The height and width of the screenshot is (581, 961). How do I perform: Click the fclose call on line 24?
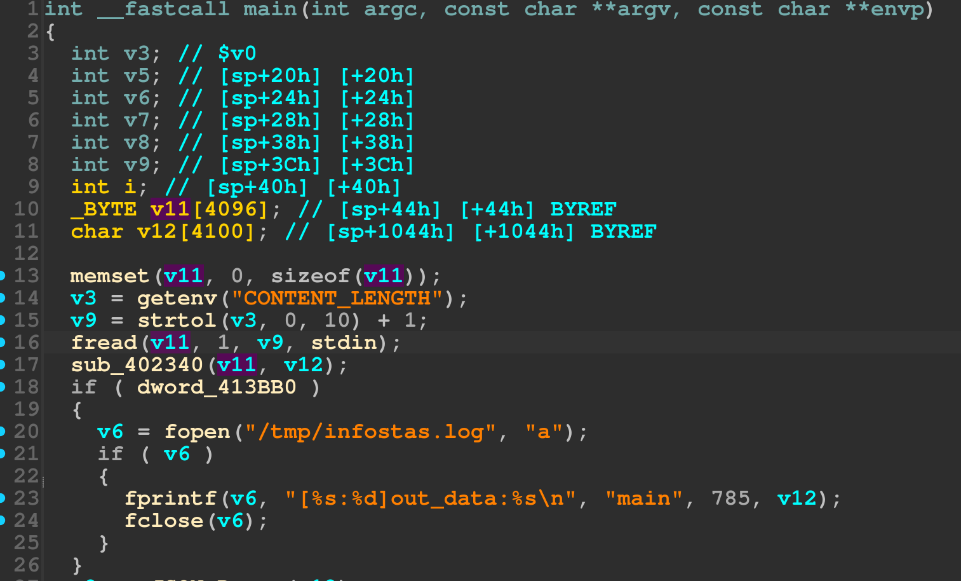pyautogui.click(x=164, y=521)
